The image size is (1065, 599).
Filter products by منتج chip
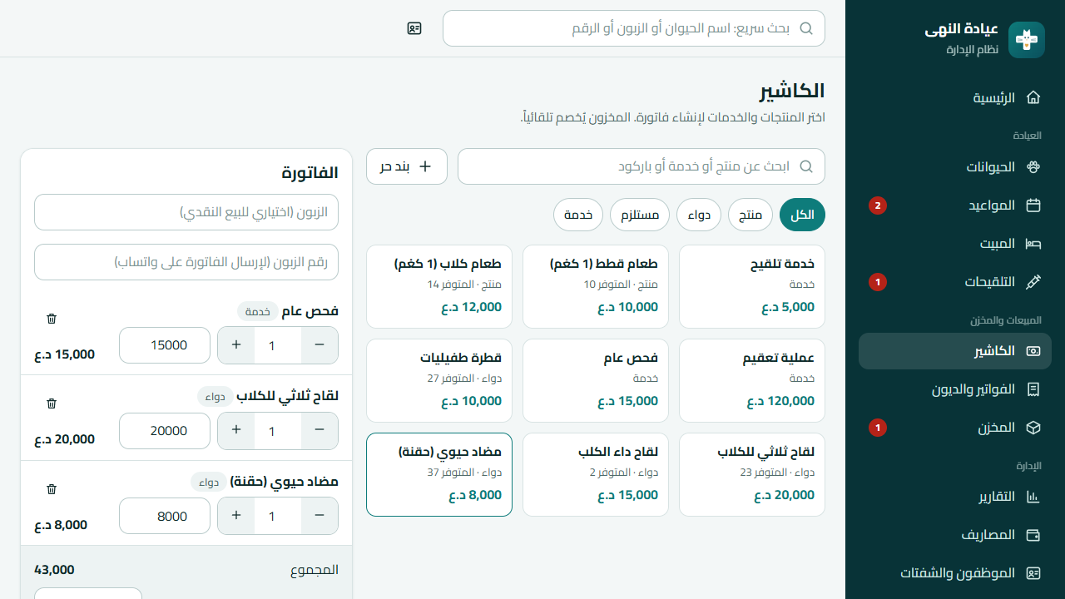coord(750,215)
